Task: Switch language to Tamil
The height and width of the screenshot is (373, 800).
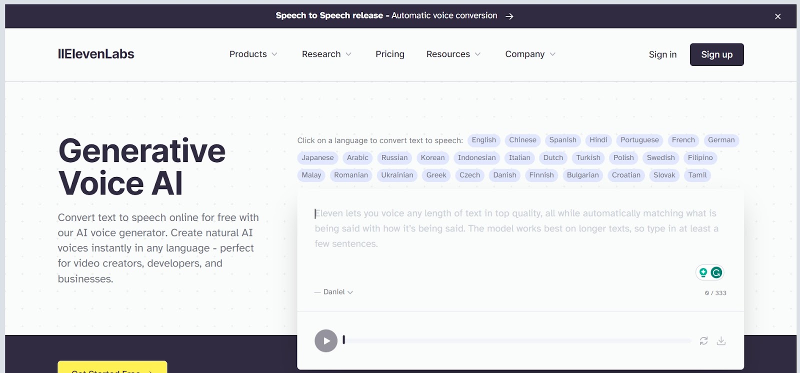Action: [x=697, y=175]
